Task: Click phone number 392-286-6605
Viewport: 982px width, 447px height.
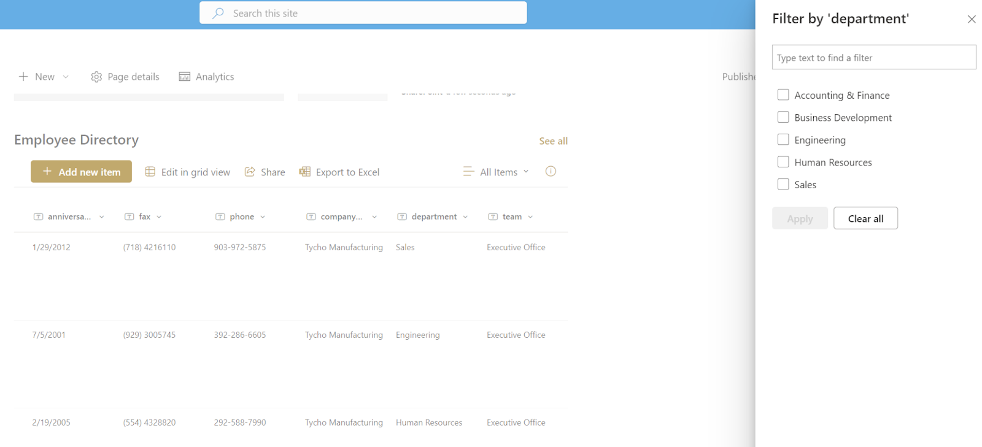Action: click(240, 335)
